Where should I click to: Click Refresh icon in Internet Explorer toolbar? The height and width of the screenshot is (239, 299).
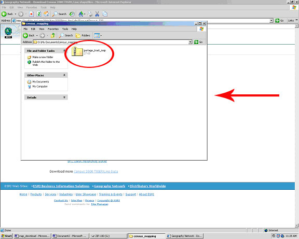pyautogui.click(x=39, y=14)
